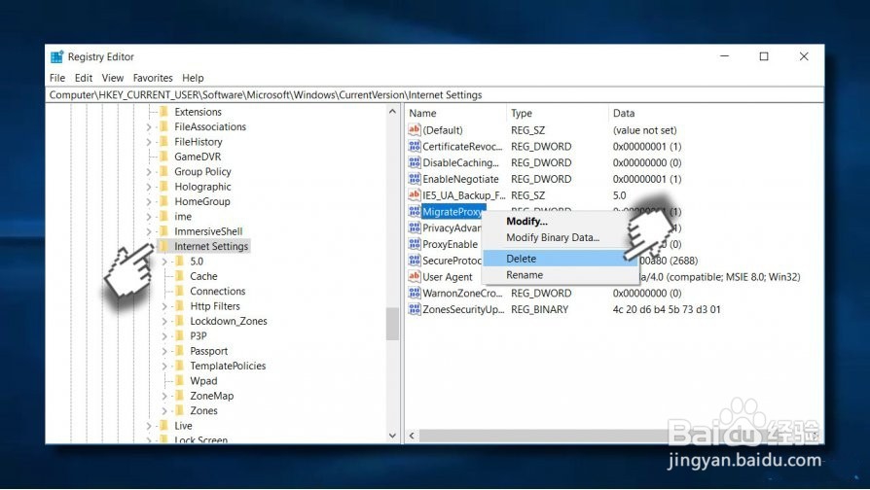Open the File menu
Viewport: 870px width, 490px height.
point(57,78)
